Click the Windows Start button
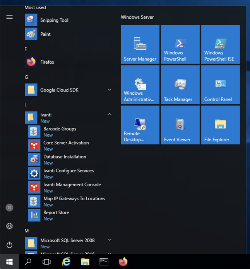This screenshot has height=269, width=250. coord(9,262)
